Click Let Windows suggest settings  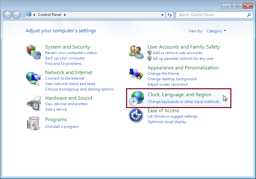(172, 116)
